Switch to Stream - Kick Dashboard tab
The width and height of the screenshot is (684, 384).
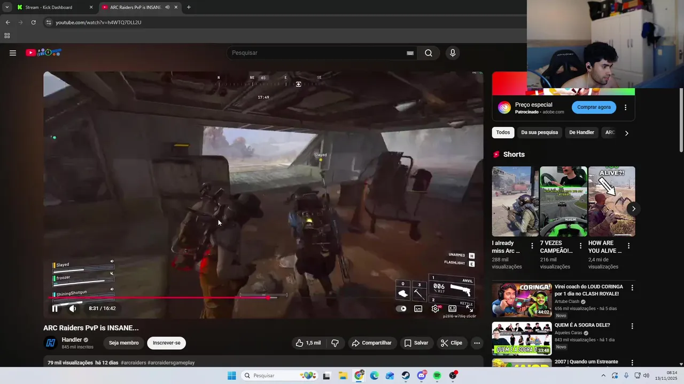click(52, 7)
